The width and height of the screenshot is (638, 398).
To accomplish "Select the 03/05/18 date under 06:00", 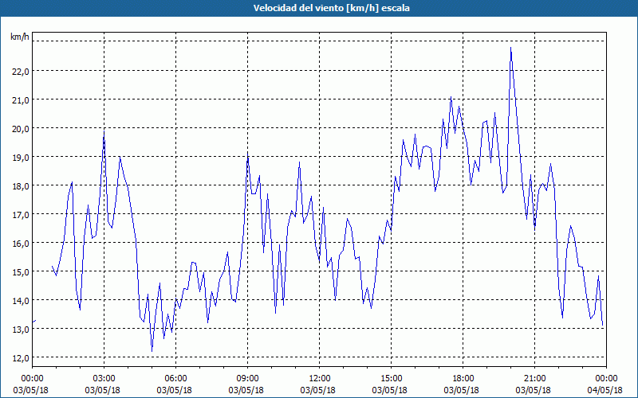I will [174, 390].
